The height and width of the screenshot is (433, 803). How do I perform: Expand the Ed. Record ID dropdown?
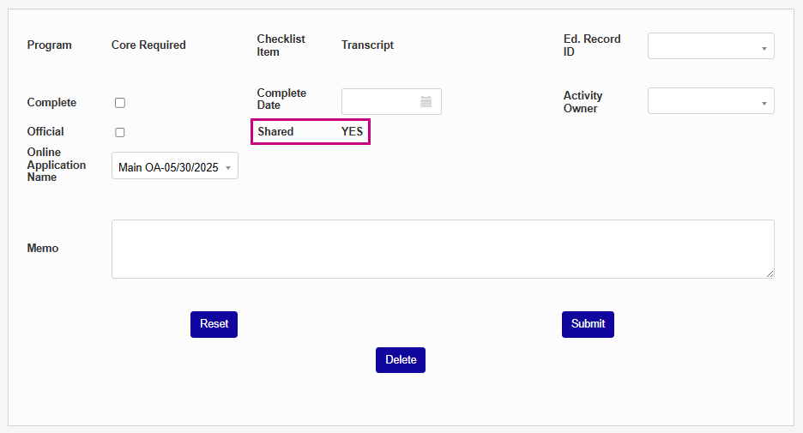710,46
